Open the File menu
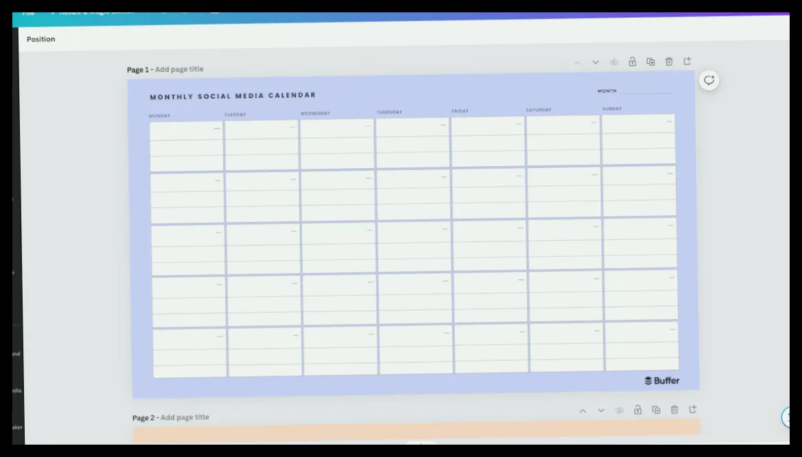This screenshot has width=802, height=457. coord(28,13)
